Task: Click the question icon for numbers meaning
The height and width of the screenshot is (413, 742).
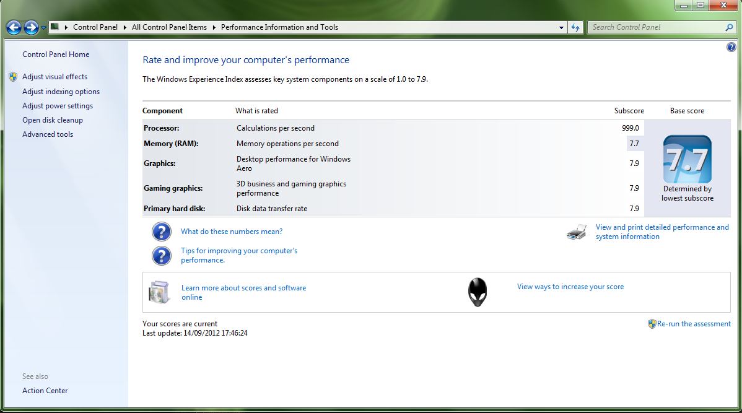Action: click(x=162, y=232)
